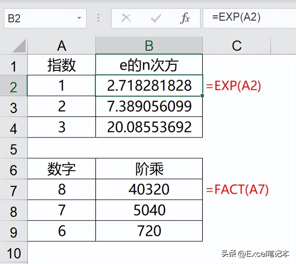Click cell A7 containing 8
Image resolution: width=296 pixels, height=264 pixels.
(62, 189)
